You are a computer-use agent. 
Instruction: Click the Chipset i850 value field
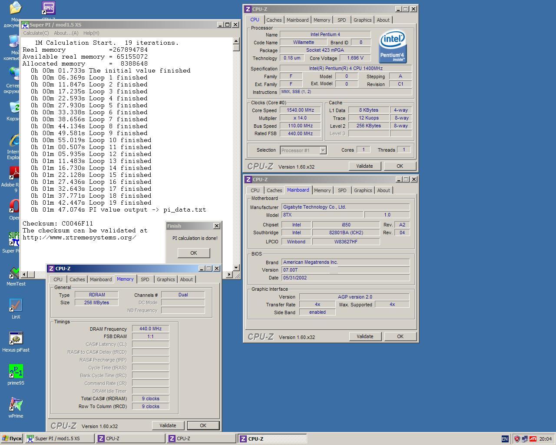[x=346, y=225]
